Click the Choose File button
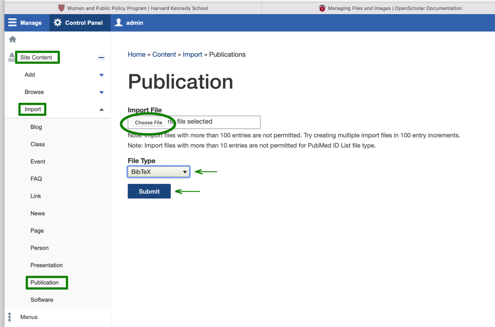 pos(148,123)
